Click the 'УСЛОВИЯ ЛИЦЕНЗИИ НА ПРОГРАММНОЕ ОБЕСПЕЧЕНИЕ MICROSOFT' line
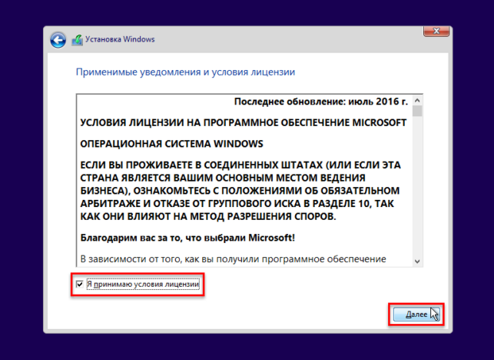The image size is (494, 360). [x=244, y=123]
